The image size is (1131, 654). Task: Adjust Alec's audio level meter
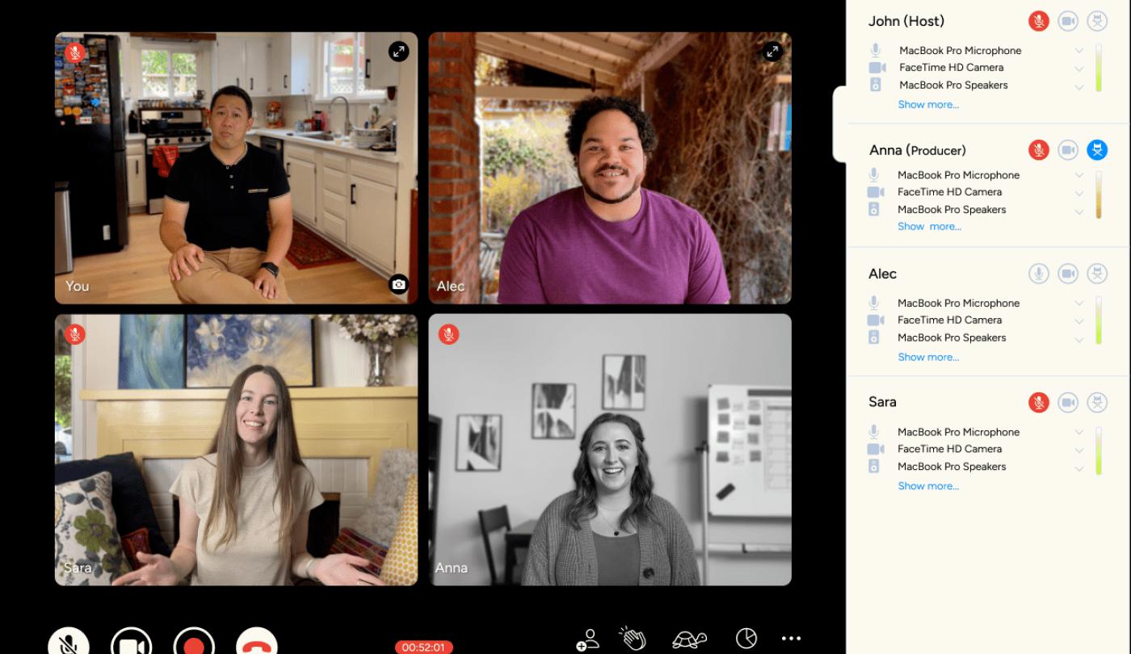coord(1099,321)
